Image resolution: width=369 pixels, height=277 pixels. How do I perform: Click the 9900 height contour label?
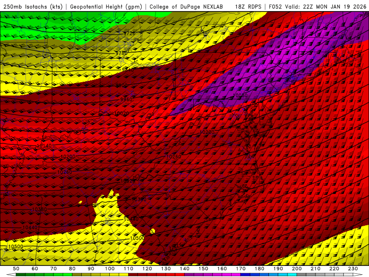pyautogui.click(x=122, y=85)
